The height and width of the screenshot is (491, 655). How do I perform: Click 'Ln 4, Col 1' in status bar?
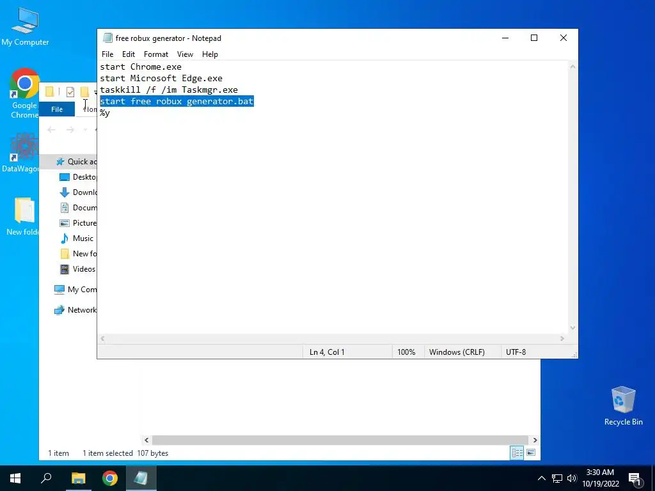pyautogui.click(x=327, y=352)
